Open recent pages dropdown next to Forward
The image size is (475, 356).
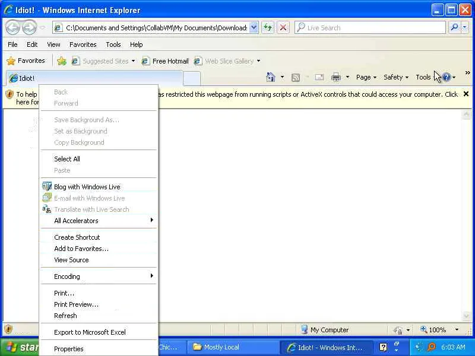(x=43, y=28)
